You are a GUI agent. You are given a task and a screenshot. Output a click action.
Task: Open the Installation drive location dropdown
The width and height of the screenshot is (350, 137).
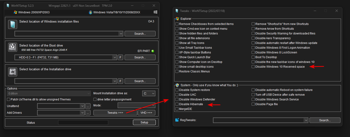(115, 81)
